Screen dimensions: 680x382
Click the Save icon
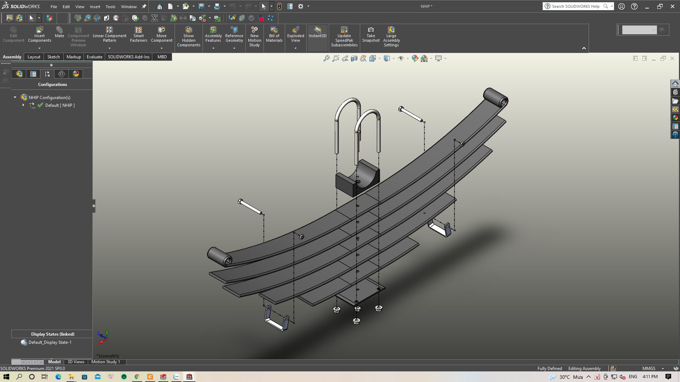coord(202,6)
